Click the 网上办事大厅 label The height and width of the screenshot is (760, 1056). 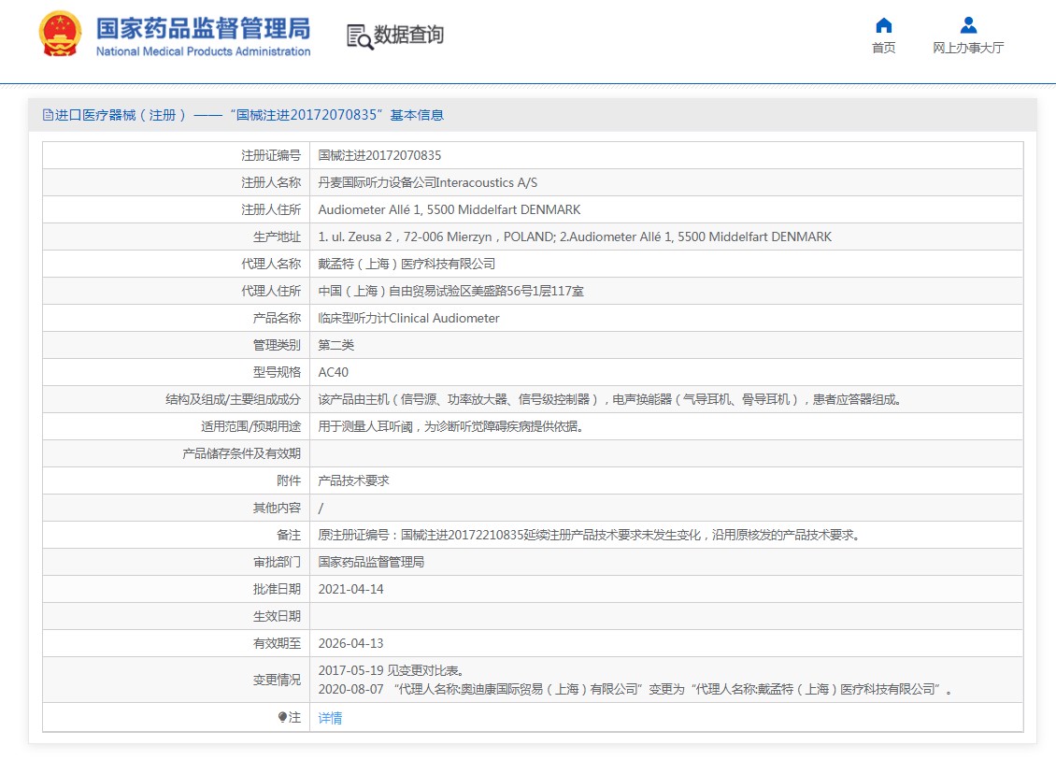point(968,48)
